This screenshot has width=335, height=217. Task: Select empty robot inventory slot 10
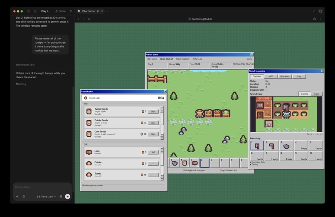point(316,156)
